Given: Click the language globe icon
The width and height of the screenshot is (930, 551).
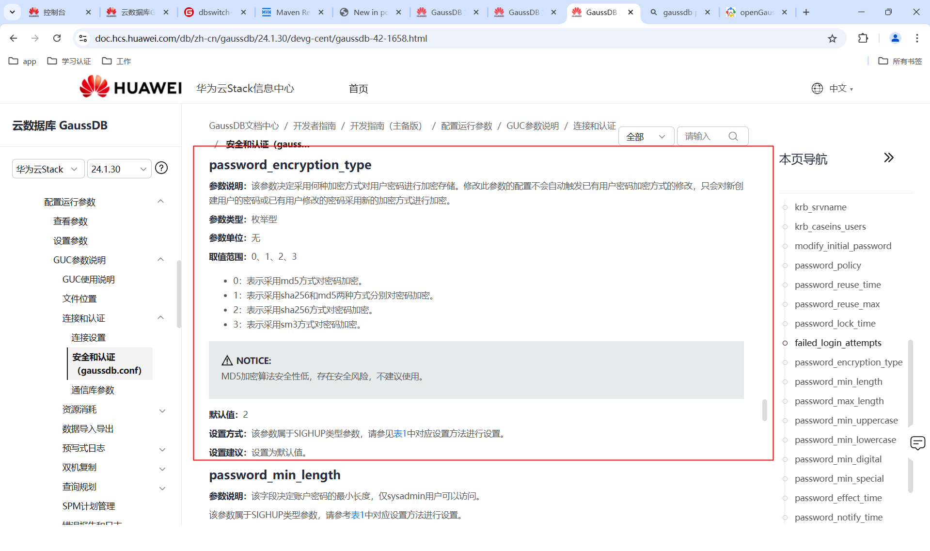Looking at the screenshot, I should 817,88.
